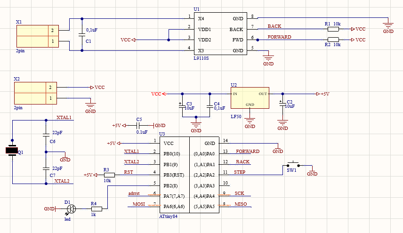The width and height of the screenshot is (403, 233).
Task: Select the ATtiny84 microcontroller U3 body
Action: (189, 175)
